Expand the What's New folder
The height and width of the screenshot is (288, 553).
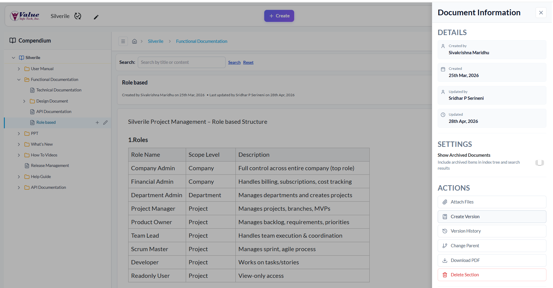pos(19,144)
